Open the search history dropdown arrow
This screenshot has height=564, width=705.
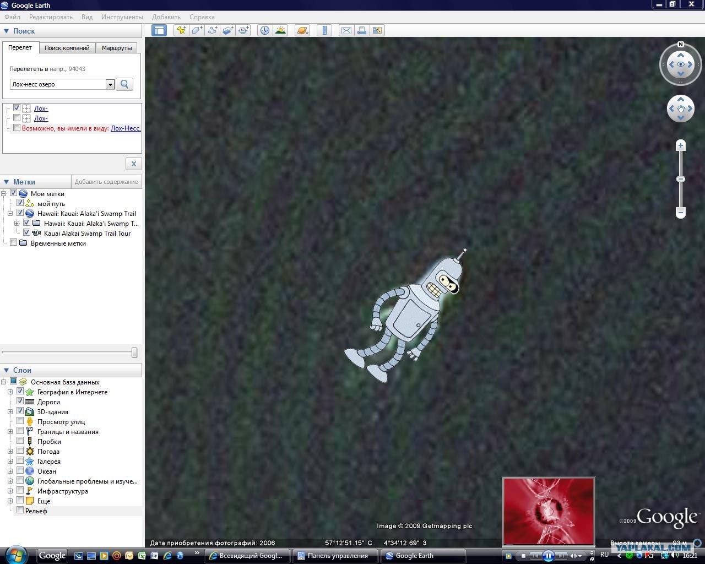[x=110, y=84]
